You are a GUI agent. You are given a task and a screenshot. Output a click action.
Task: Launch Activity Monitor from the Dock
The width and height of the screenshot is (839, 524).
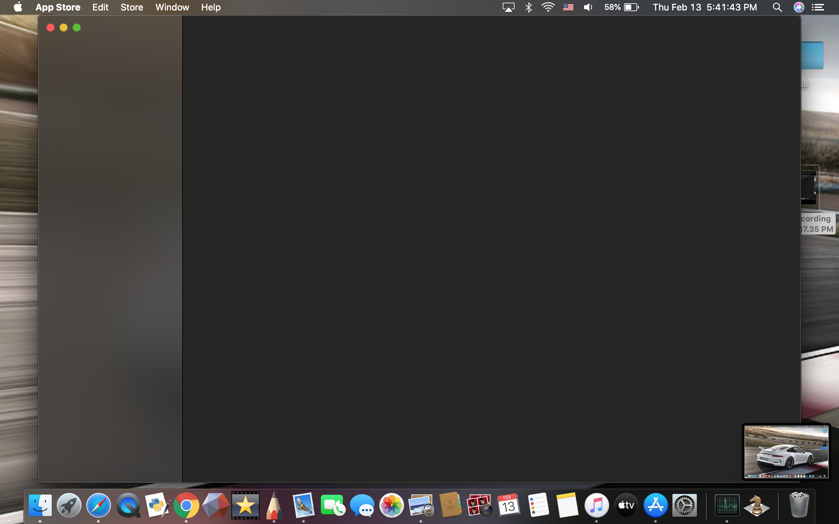tap(727, 505)
